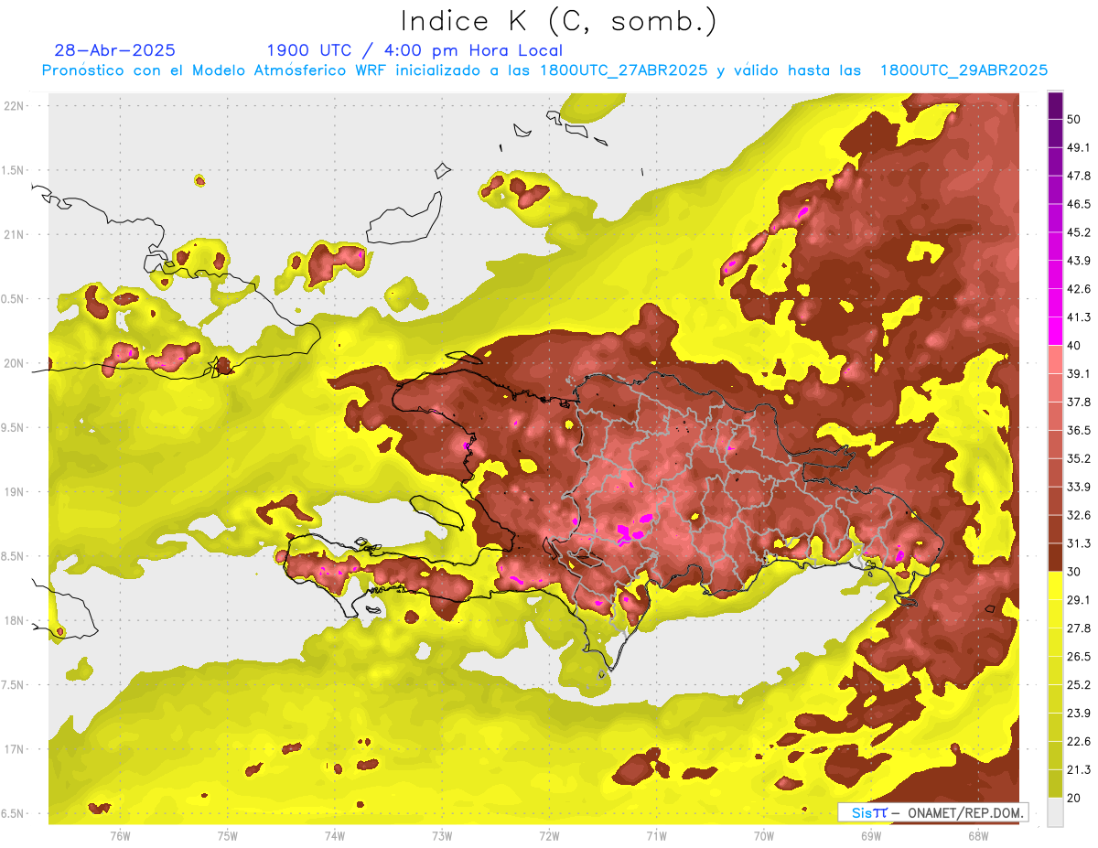Click the "18N" latitude label
Screen dimensions: 1098x848
pyautogui.click(x=16, y=620)
